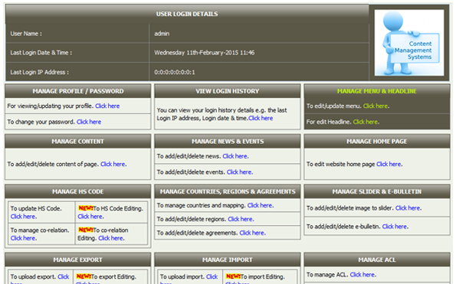Open add/edit/delete regions Click here link
Viewport: 456px width, 284px height.
click(x=241, y=219)
